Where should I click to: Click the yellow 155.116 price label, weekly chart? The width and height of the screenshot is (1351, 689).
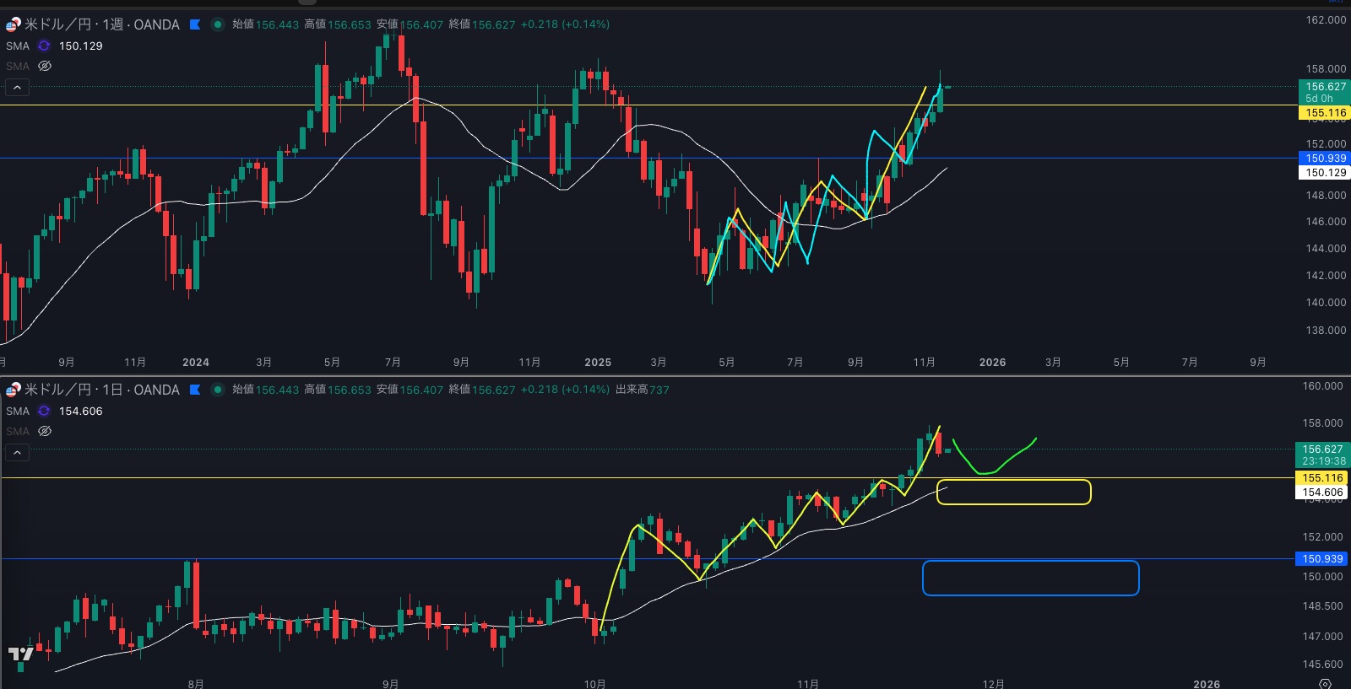tap(1325, 113)
